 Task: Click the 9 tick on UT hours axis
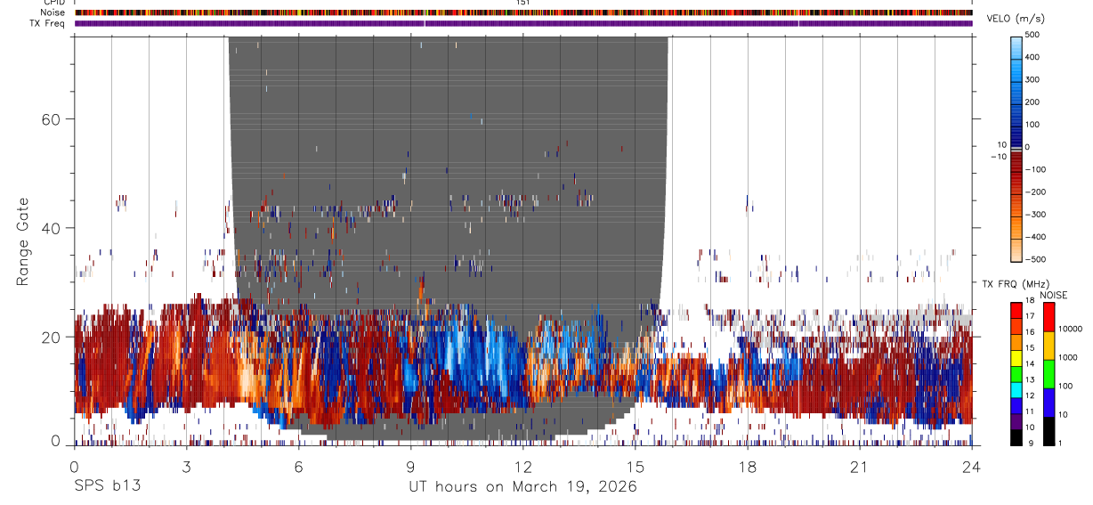(x=410, y=466)
